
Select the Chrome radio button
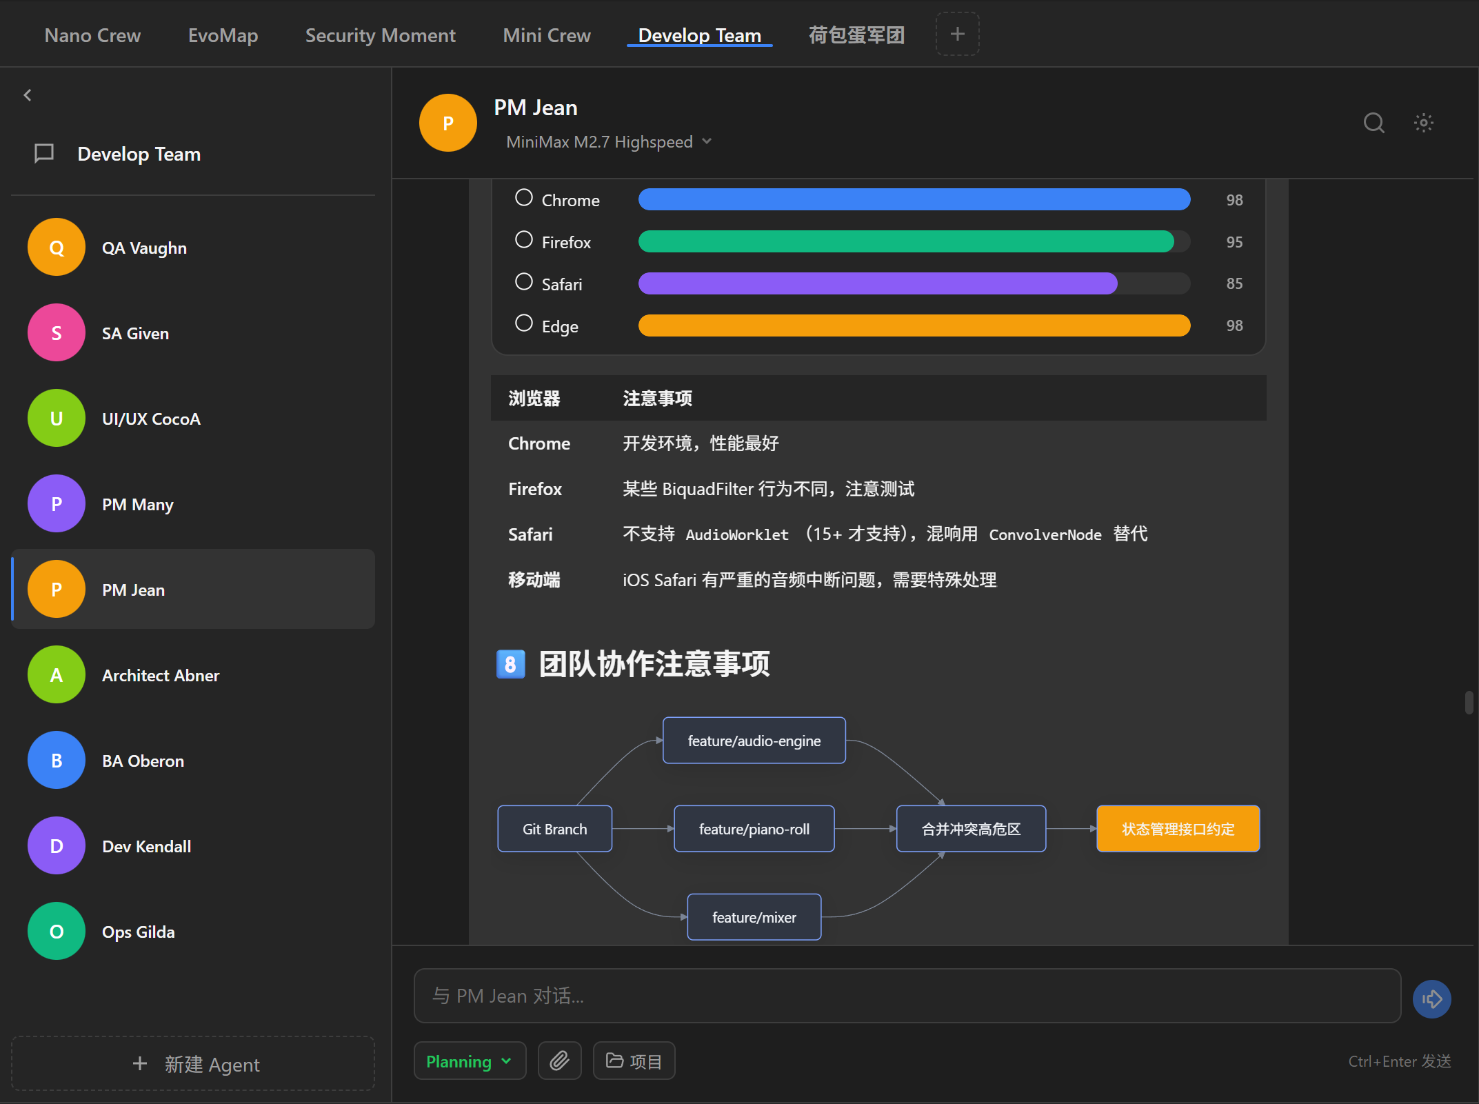pos(524,198)
